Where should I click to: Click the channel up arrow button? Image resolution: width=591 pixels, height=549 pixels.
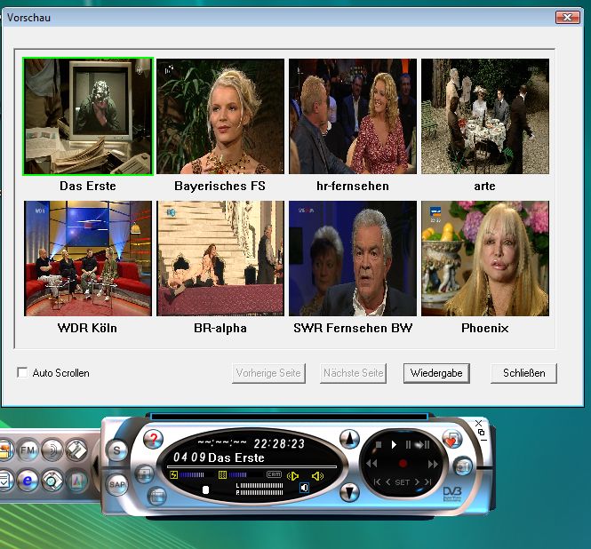click(x=349, y=439)
